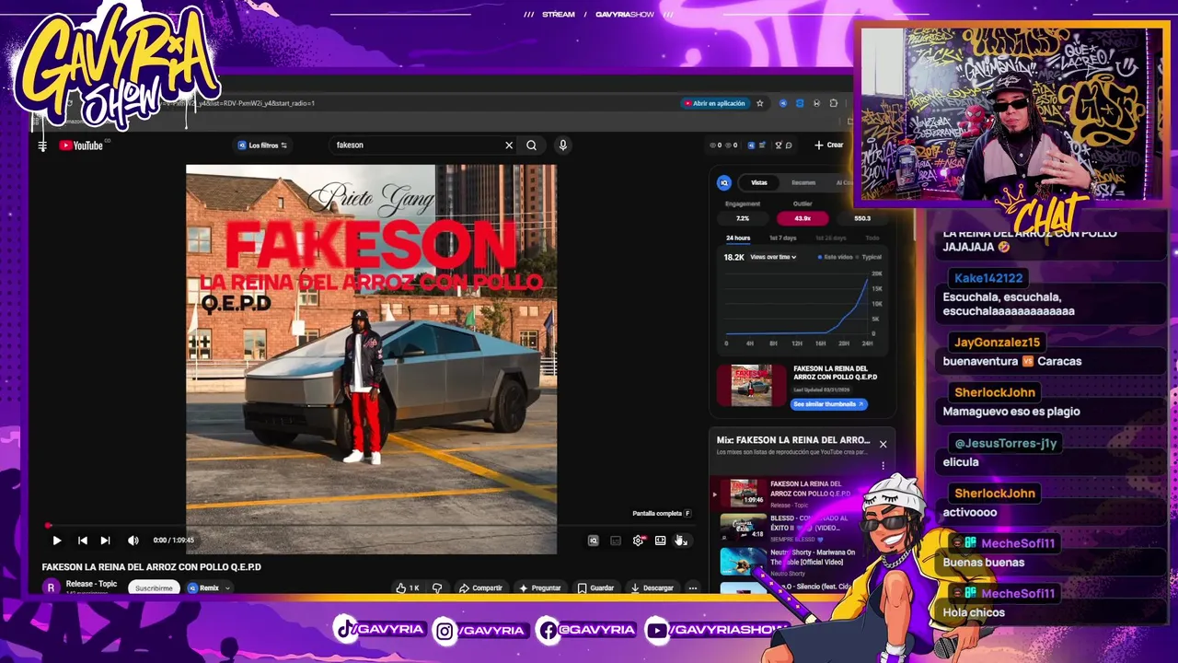Click the 'Mamaguevo eso es plagio' chat message
This screenshot has height=663, width=1178.
pos(1011,412)
